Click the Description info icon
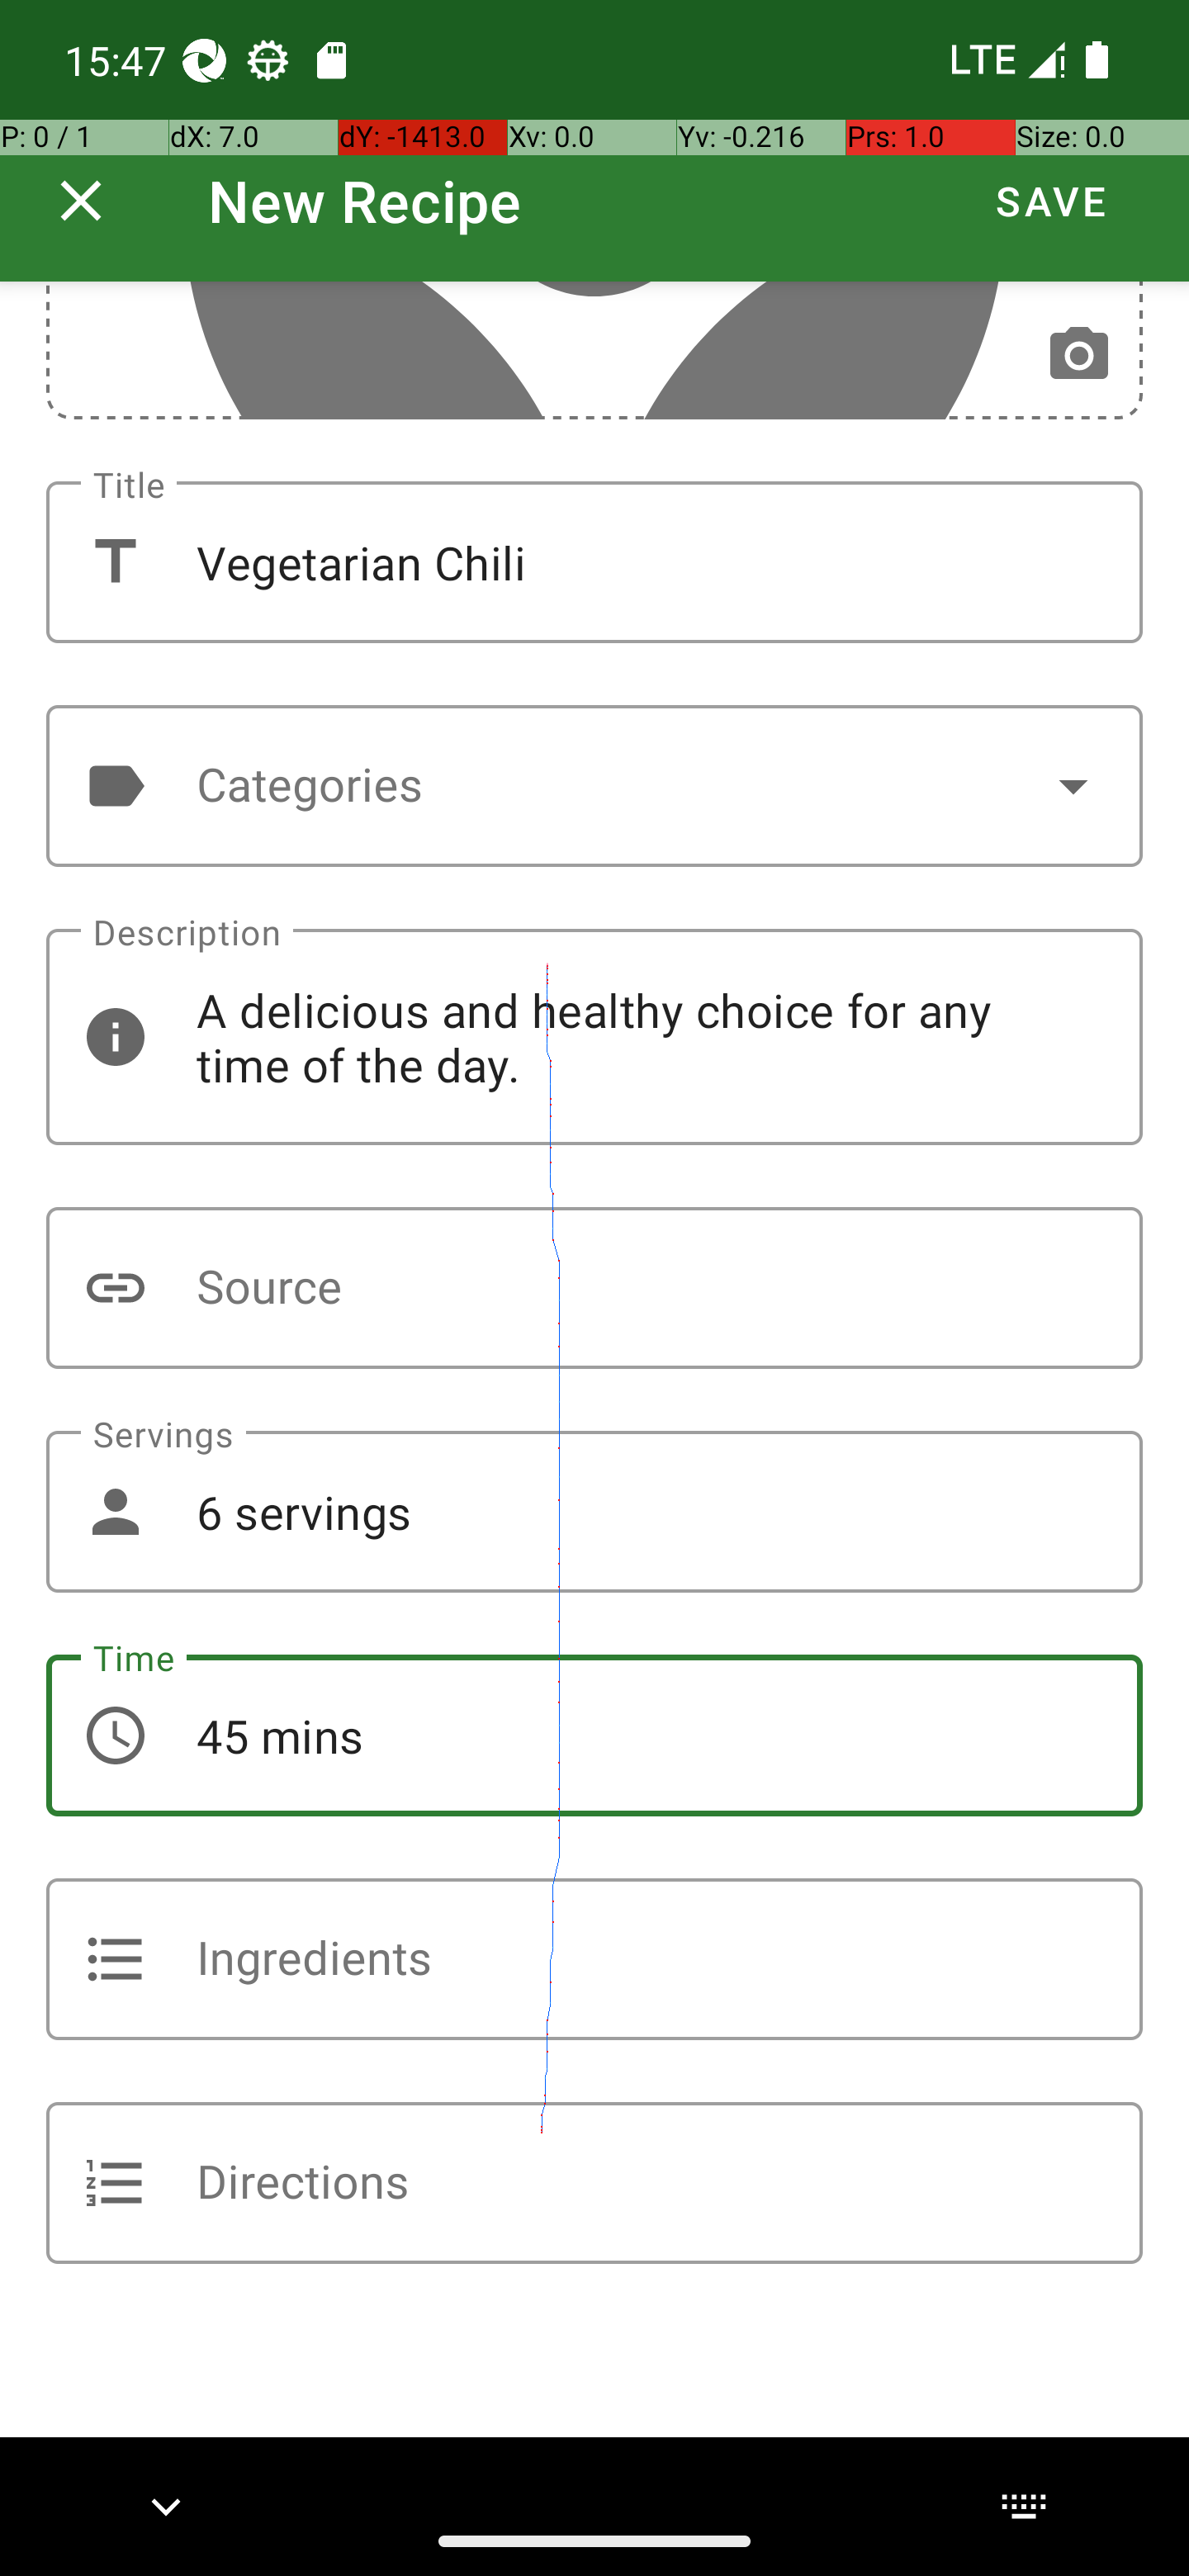 [x=115, y=1037]
